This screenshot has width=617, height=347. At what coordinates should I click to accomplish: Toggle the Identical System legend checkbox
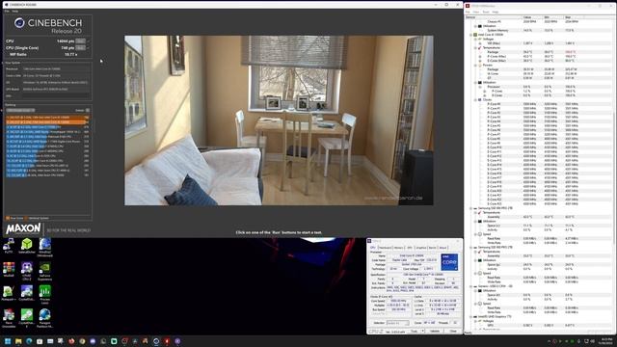(x=26, y=218)
